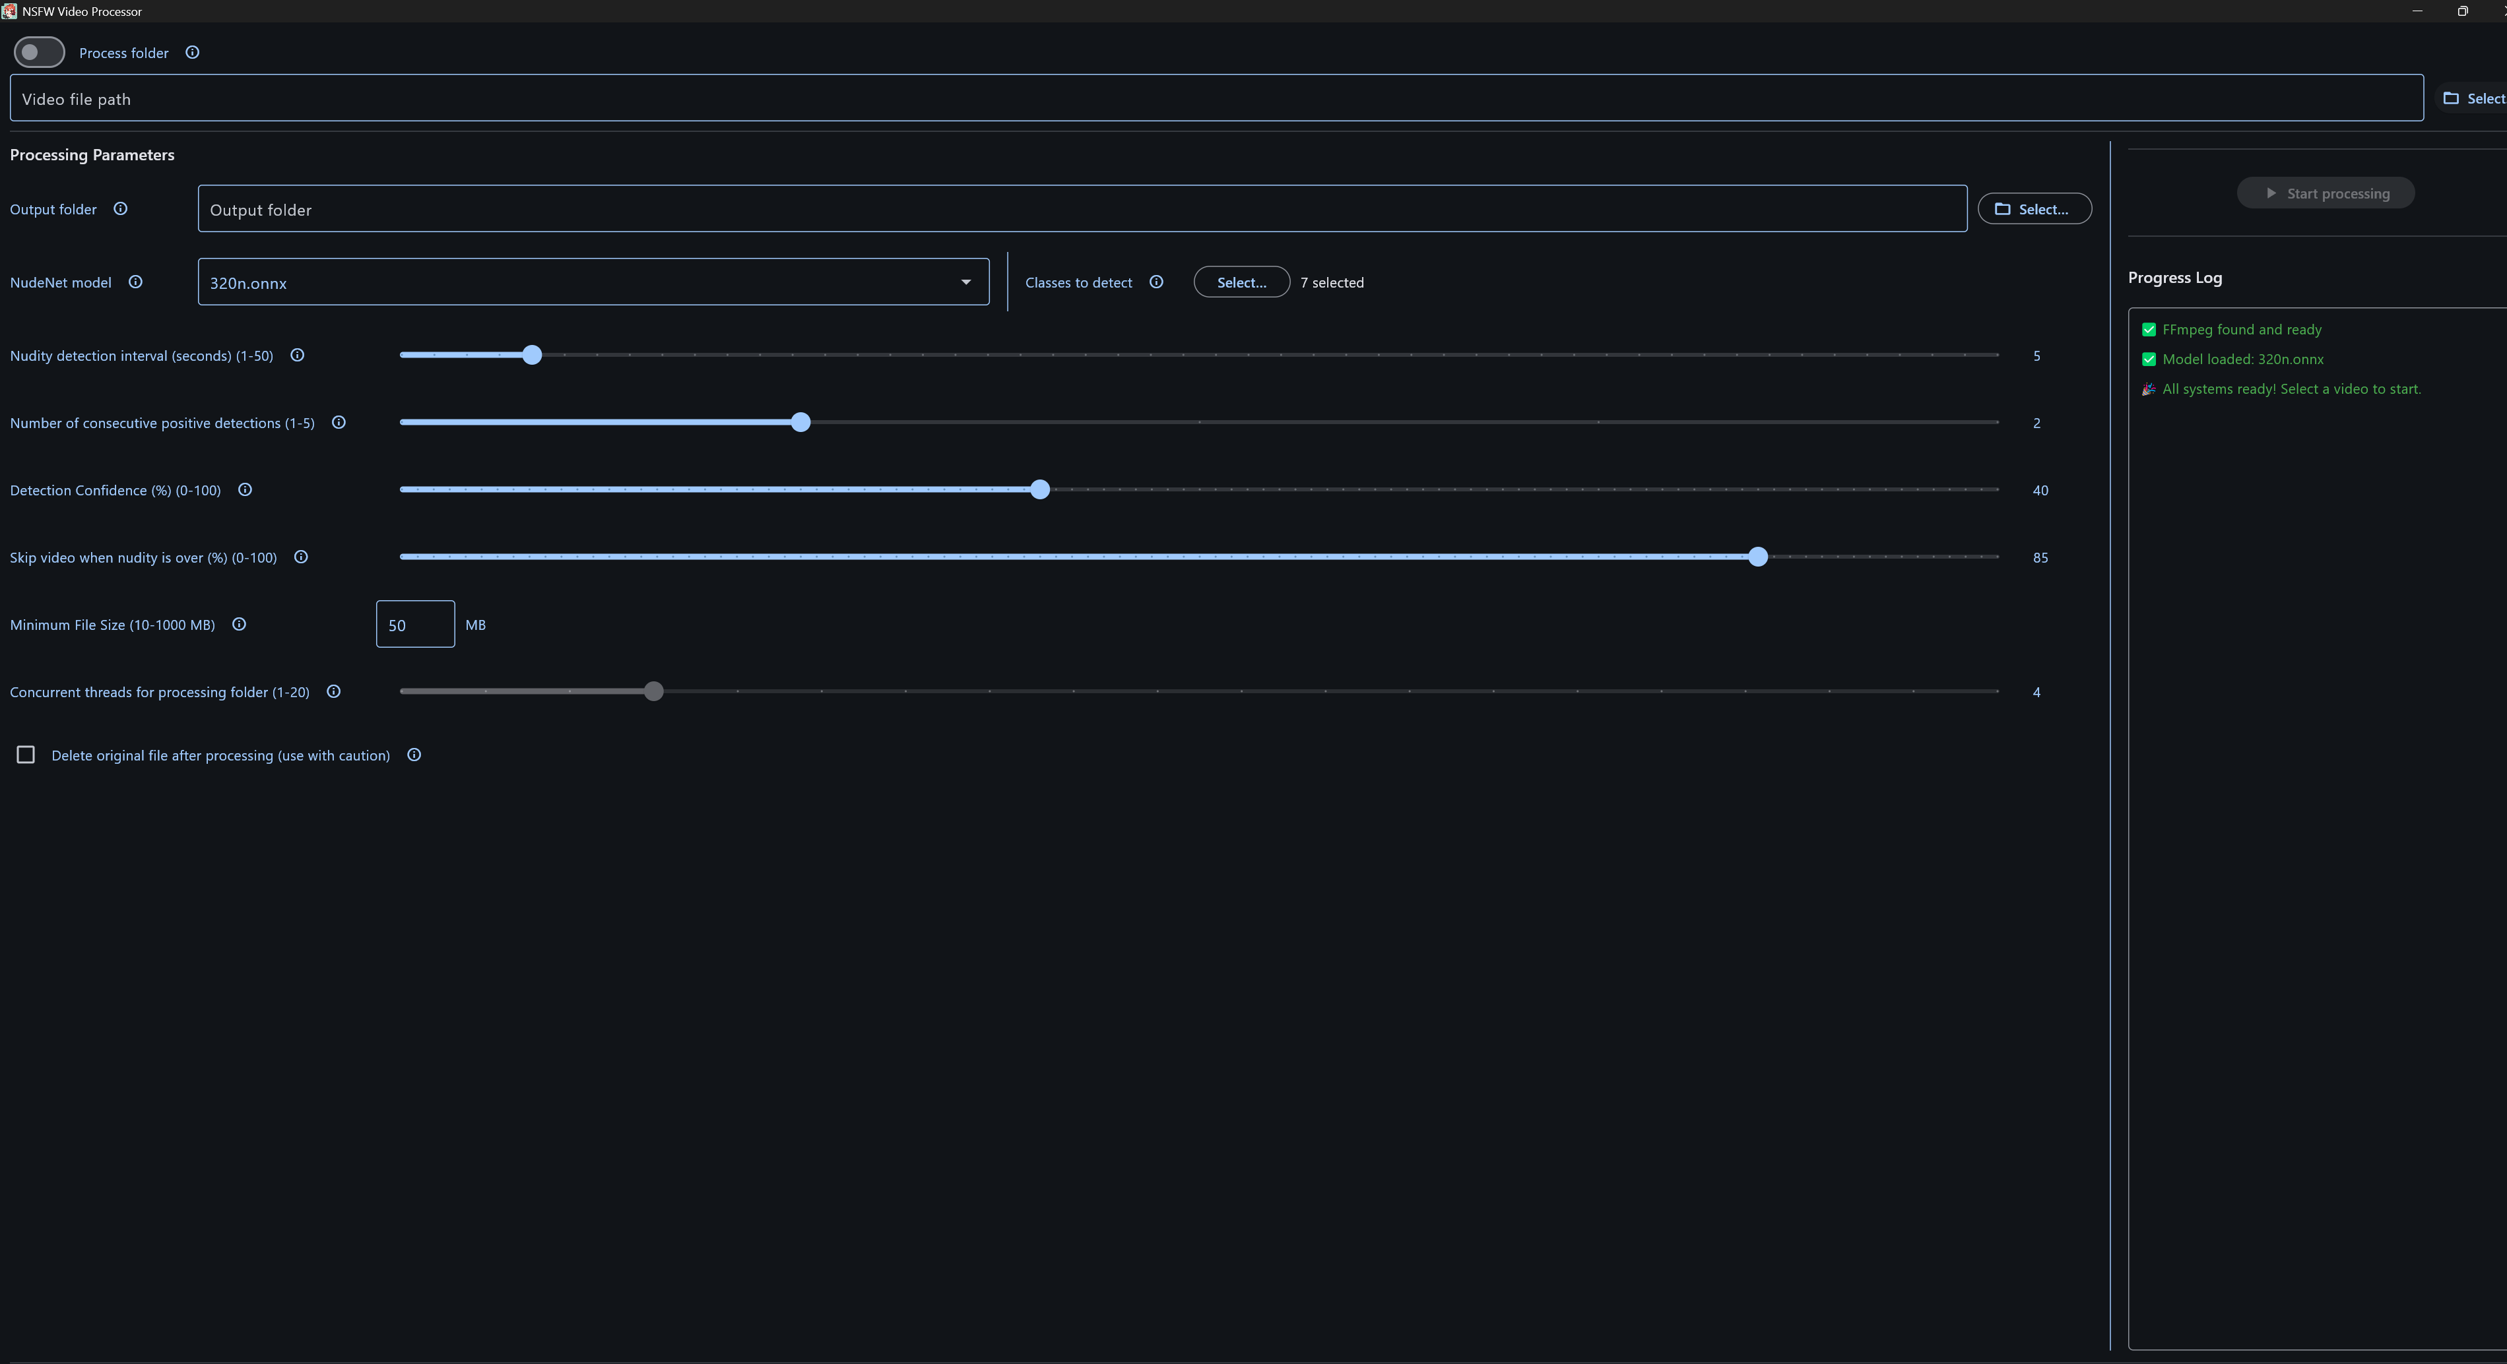Click info icon for Minimum File Size
This screenshot has width=2507, height=1364.
point(240,625)
